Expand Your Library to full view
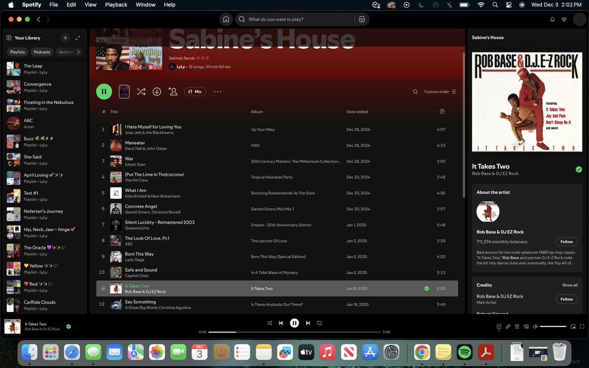Image resolution: width=589 pixels, height=368 pixels. pos(78,38)
